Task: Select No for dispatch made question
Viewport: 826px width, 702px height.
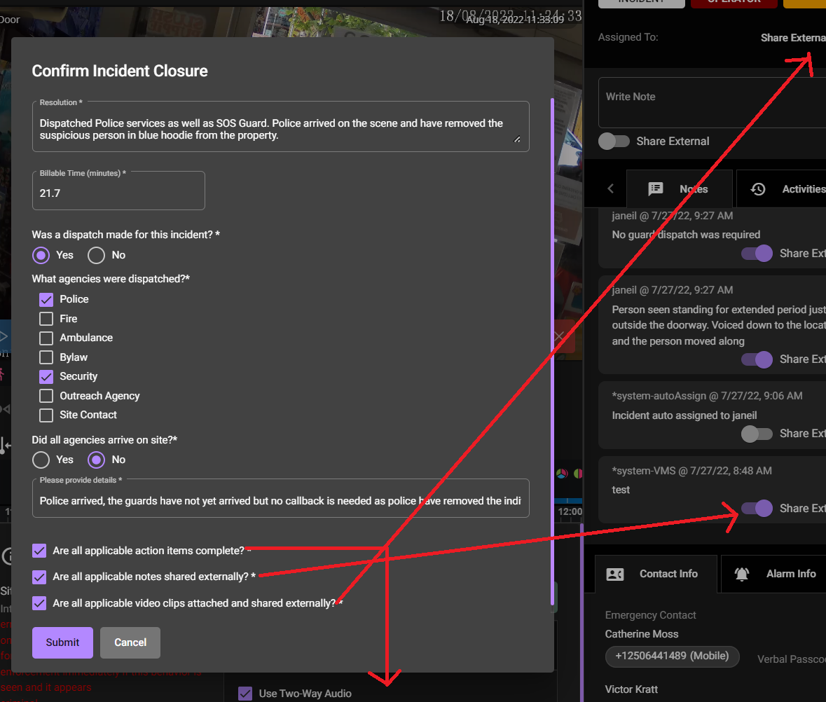Action: tap(97, 256)
